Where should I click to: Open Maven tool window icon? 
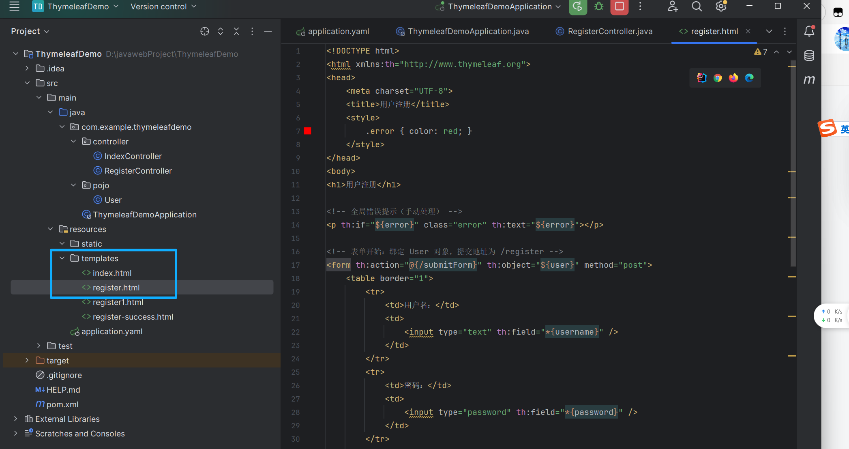(809, 79)
